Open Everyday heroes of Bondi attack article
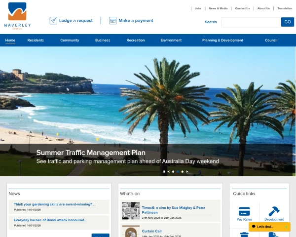This screenshot has height=237, width=296. tap(50, 220)
